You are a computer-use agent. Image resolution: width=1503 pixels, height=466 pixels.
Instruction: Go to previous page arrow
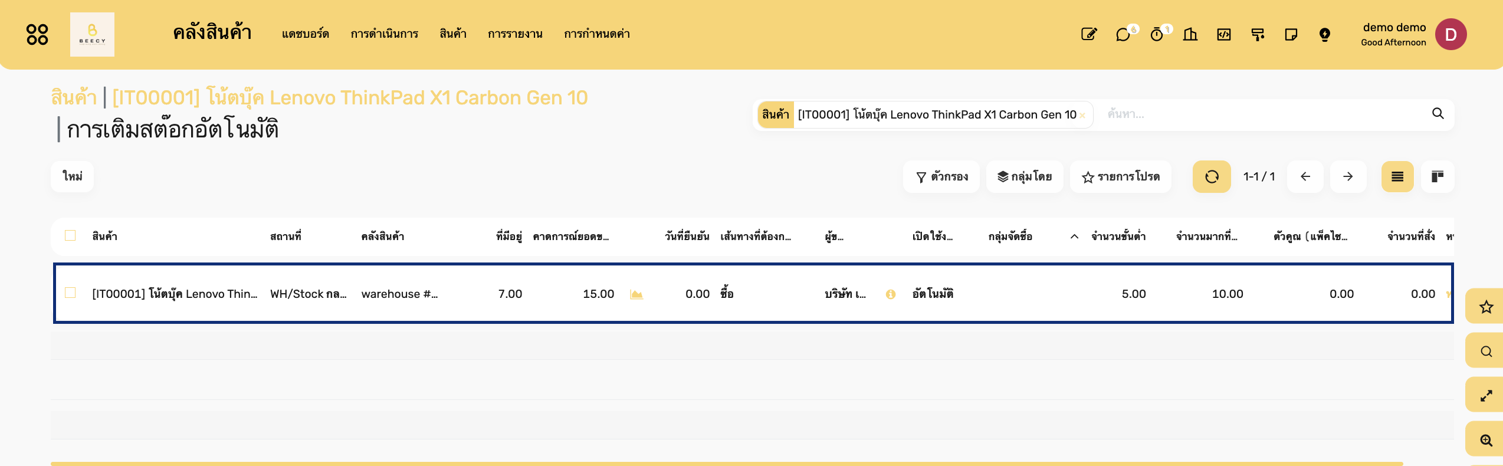pos(1305,176)
